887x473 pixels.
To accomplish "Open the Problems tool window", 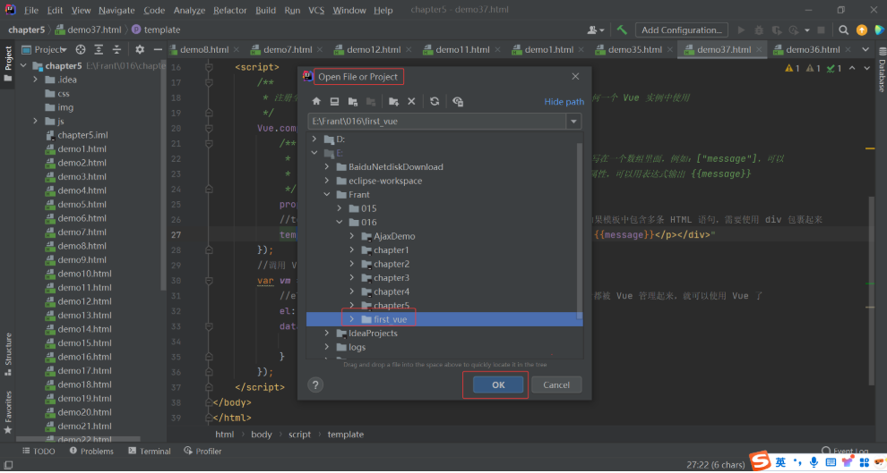I will click(91, 451).
